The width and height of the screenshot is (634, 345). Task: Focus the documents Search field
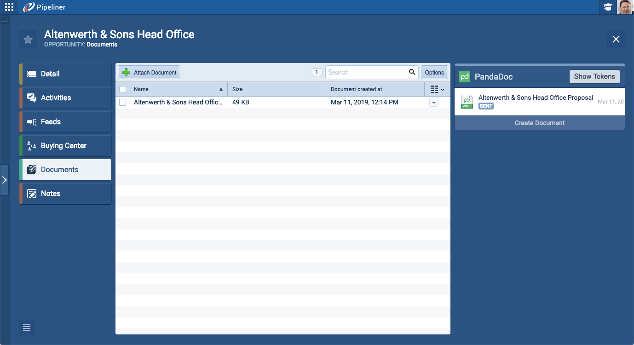pyautogui.click(x=366, y=72)
